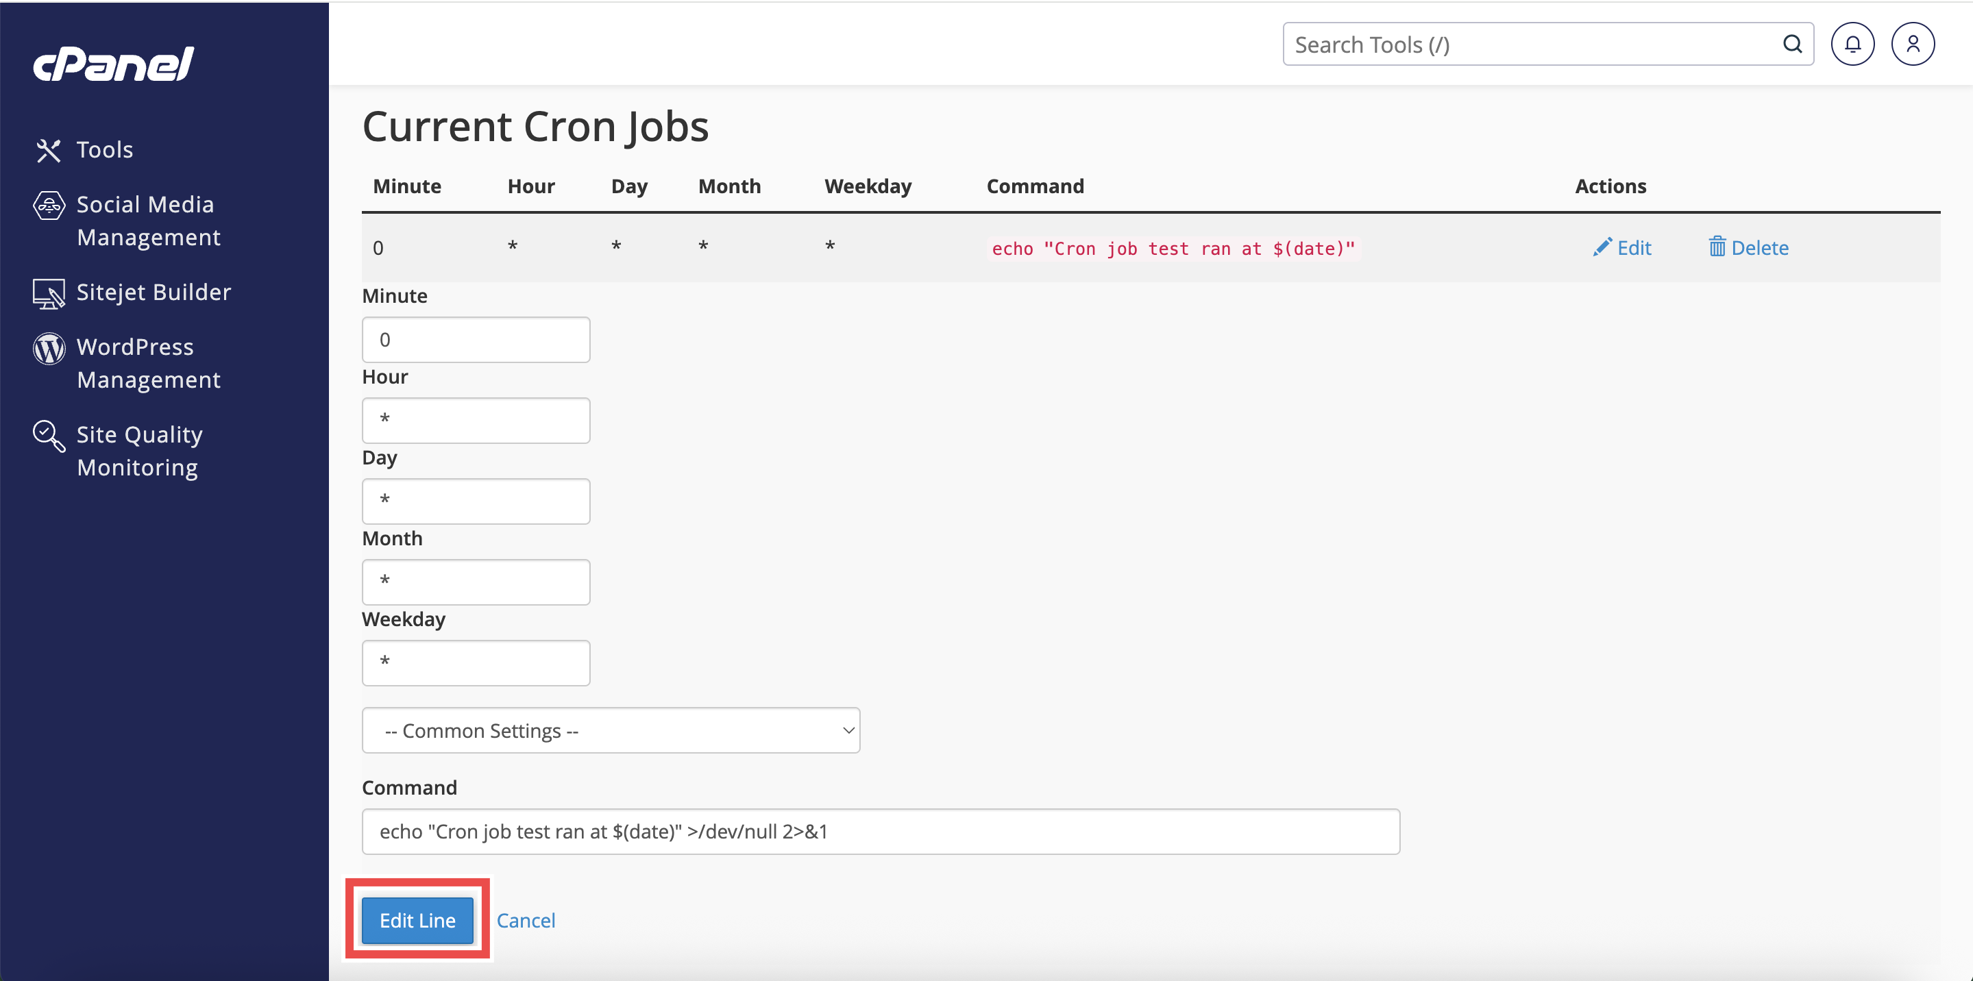Open the notifications bell
This screenshot has height=981, width=1973.
(1852, 45)
